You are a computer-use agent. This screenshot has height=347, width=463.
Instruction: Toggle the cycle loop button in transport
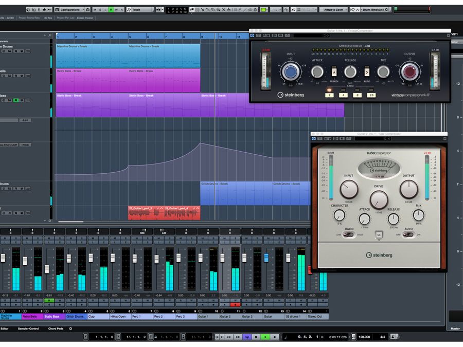[247, 337]
